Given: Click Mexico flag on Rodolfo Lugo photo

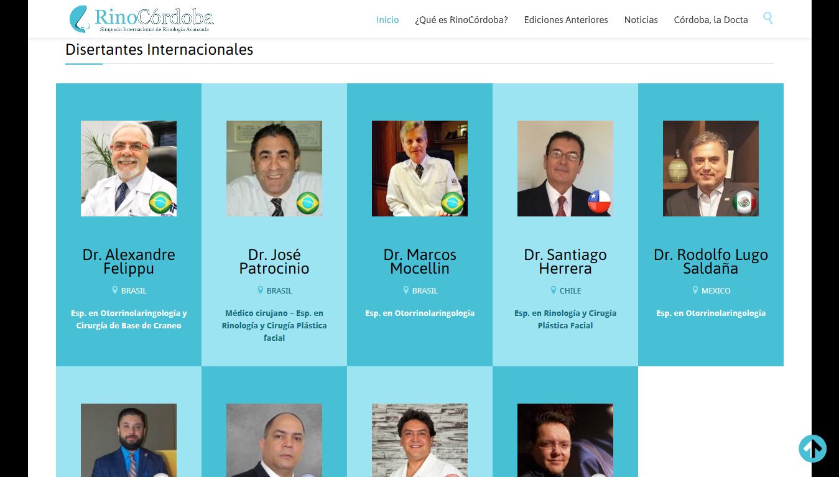Looking at the screenshot, I should click(744, 202).
